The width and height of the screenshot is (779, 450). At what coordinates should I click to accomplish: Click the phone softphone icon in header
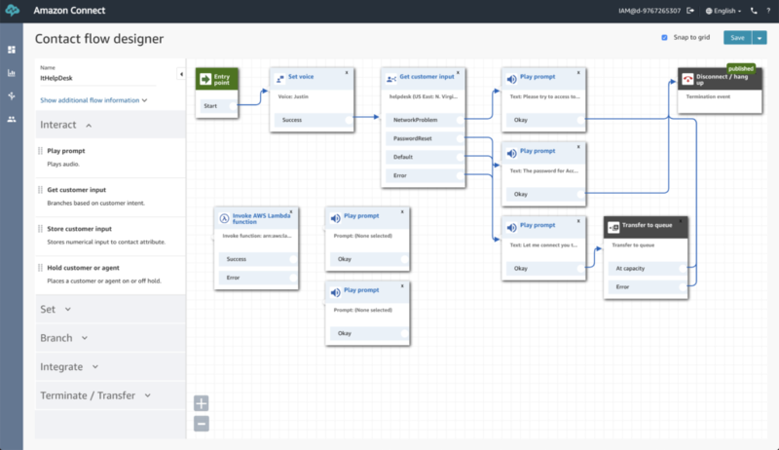point(754,11)
